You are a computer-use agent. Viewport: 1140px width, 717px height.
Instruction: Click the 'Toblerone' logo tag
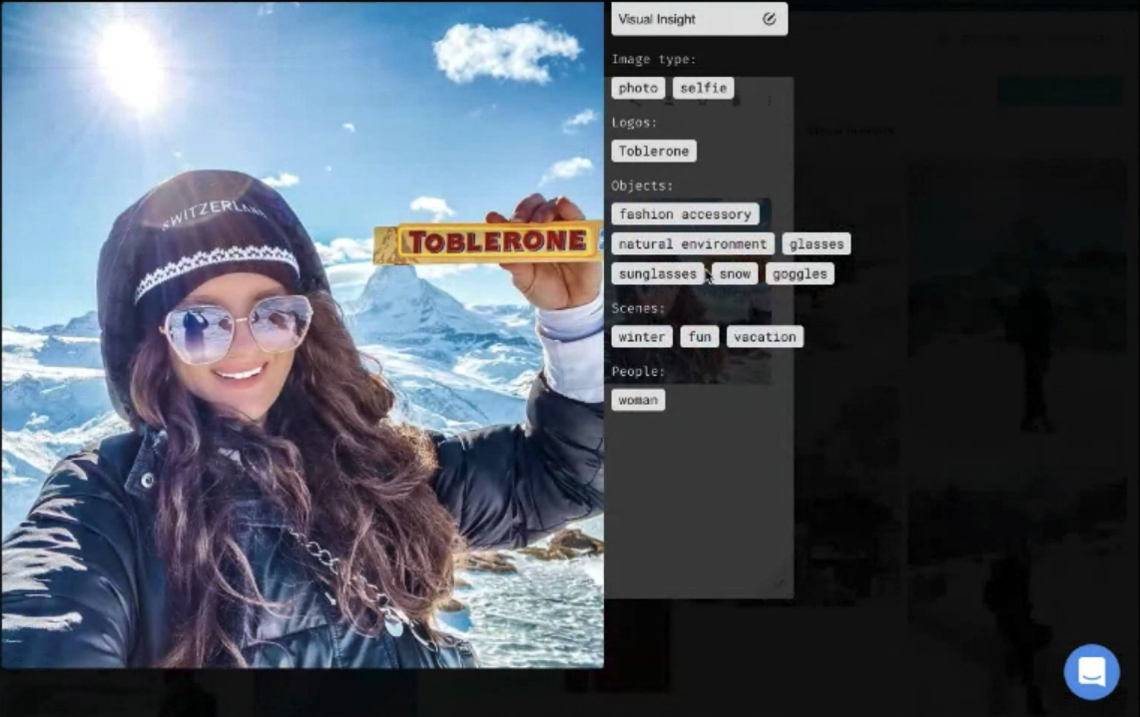pos(654,152)
